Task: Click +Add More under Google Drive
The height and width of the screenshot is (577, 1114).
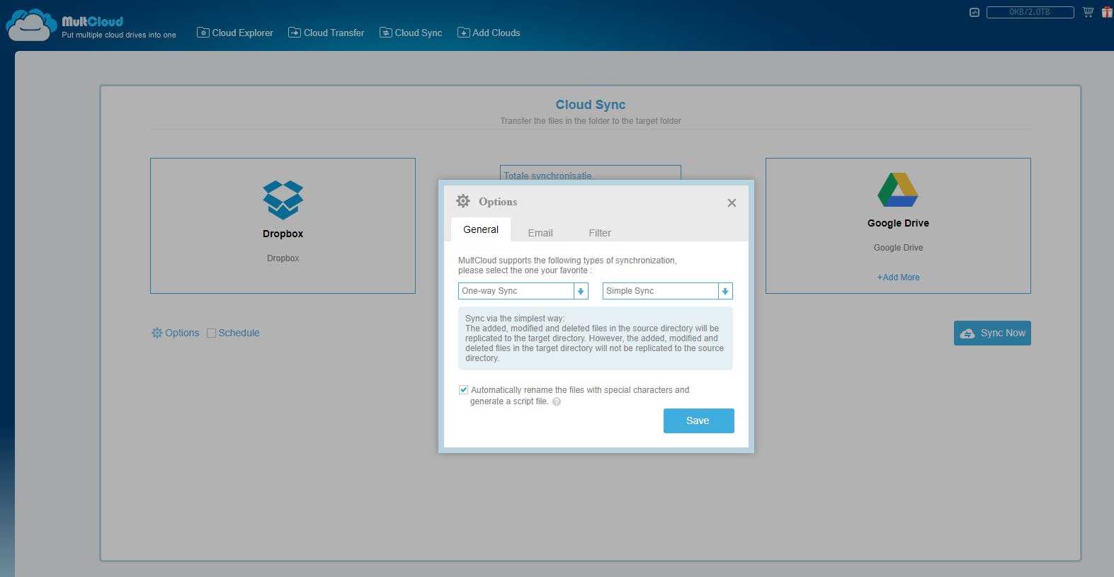Action: coord(898,278)
